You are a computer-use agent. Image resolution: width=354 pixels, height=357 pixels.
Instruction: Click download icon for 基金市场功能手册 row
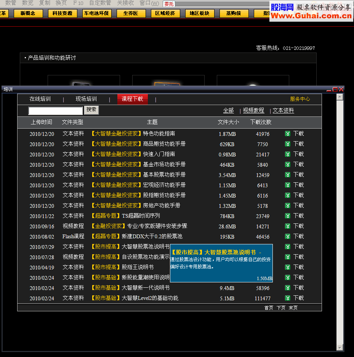tap(287, 164)
